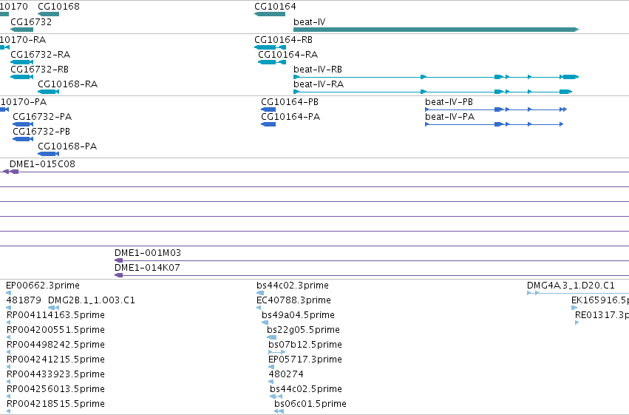Click the beat-IV-RA transcript label
629x415 pixels.
(319, 84)
